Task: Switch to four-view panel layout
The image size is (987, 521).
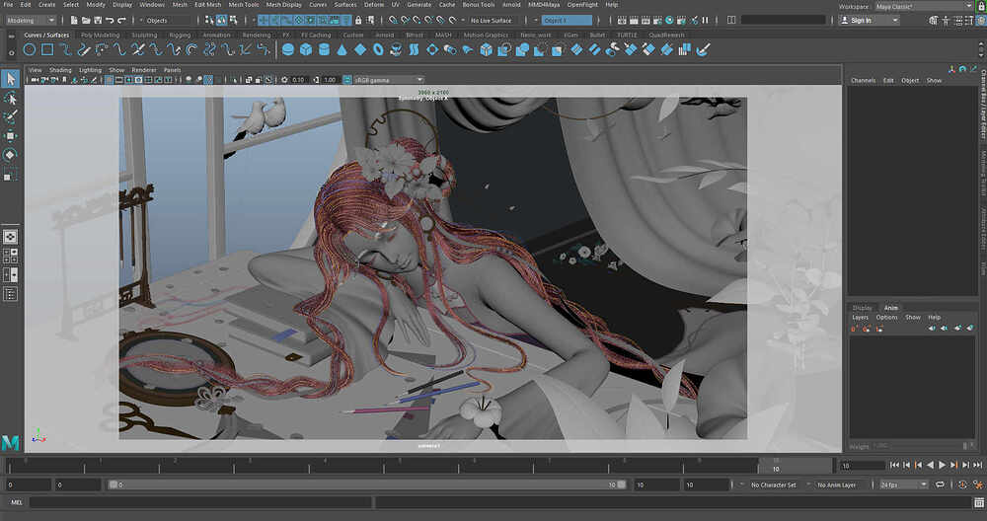Action: [x=10, y=256]
